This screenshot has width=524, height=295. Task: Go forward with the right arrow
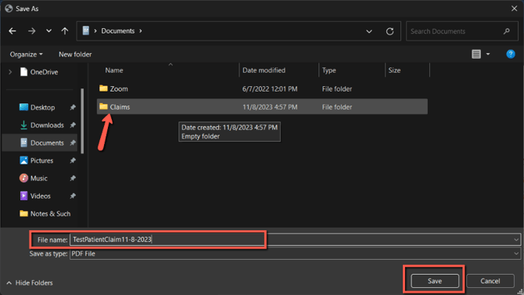[x=32, y=31]
